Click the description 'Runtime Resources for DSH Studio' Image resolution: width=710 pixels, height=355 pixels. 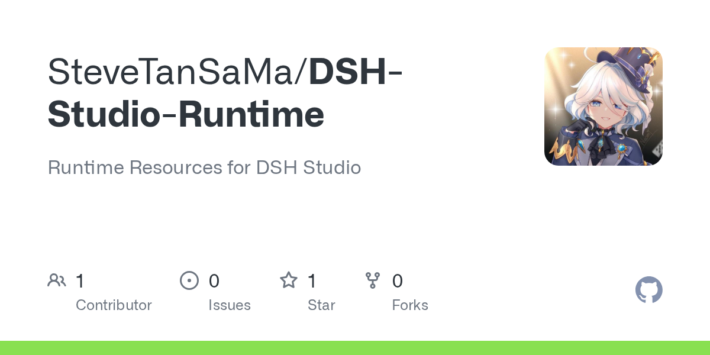click(204, 167)
